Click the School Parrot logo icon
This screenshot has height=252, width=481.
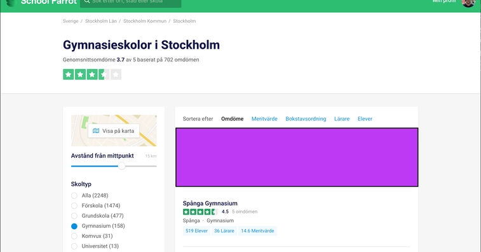11,3
